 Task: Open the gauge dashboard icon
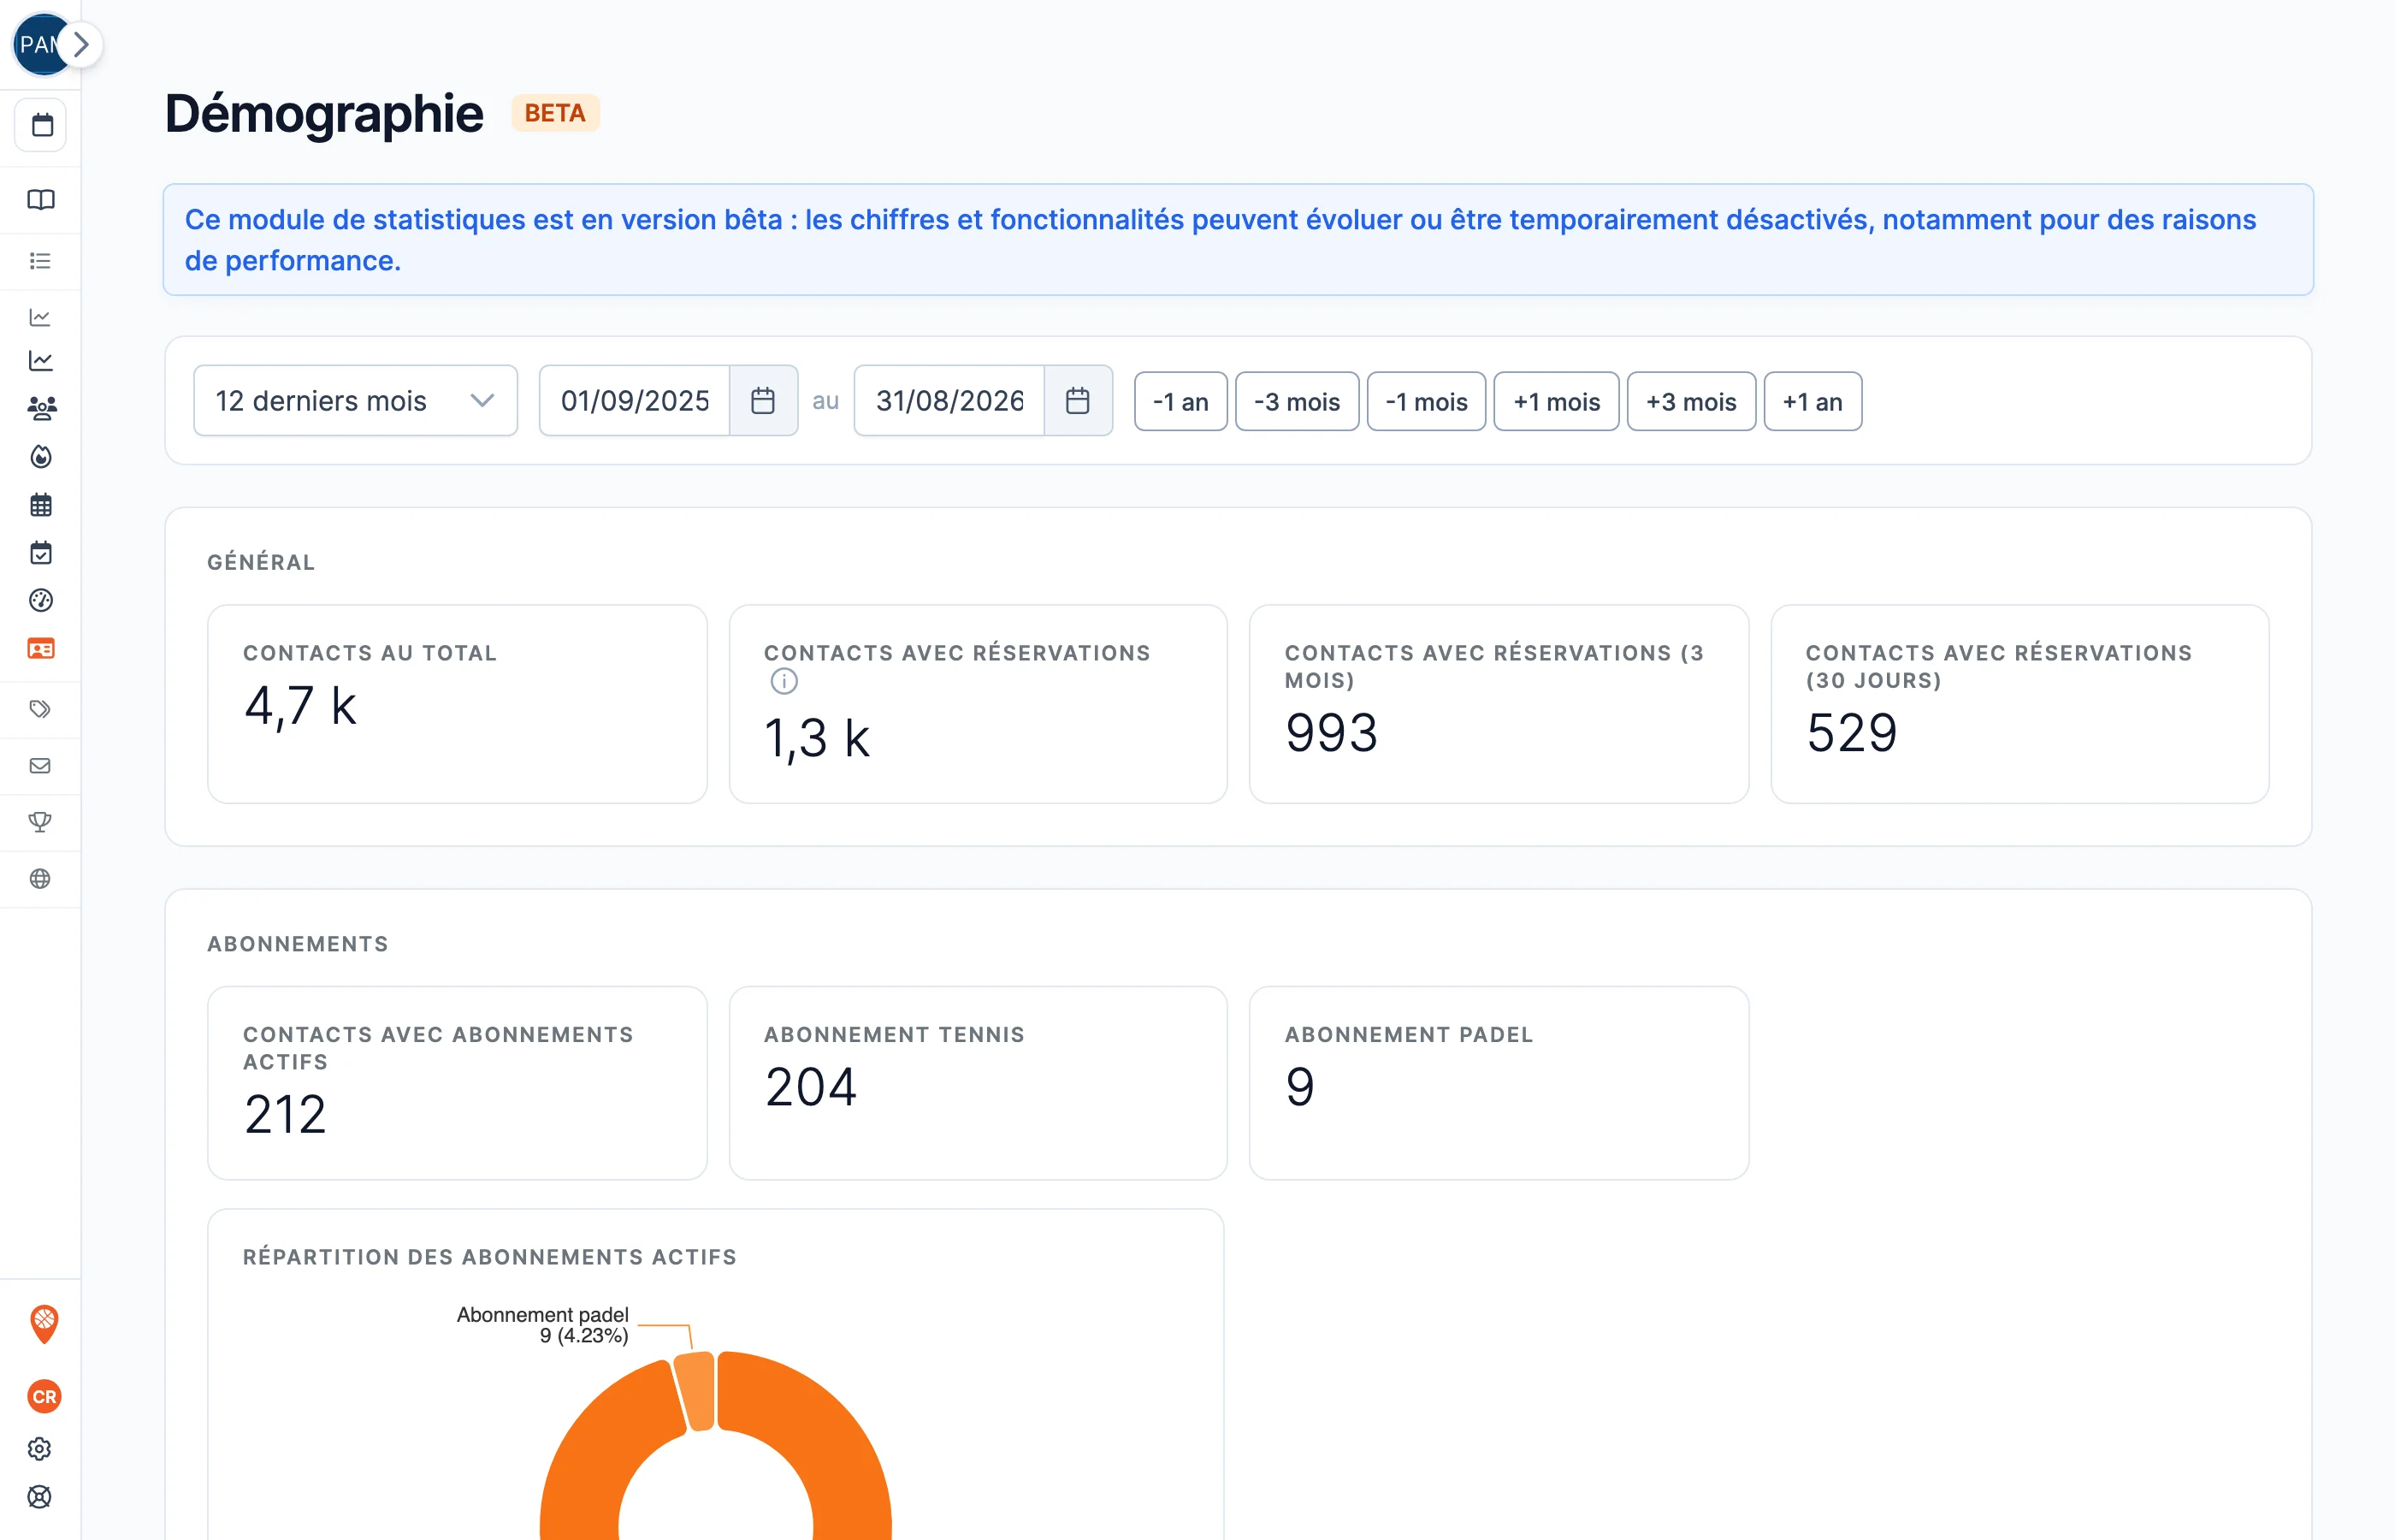[x=41, y=600]
